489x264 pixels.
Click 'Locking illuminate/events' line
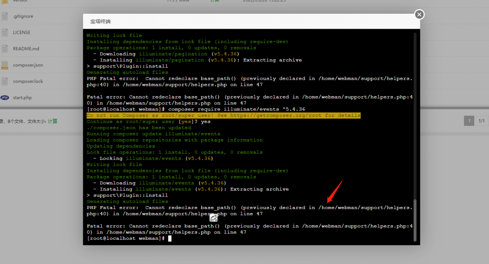point(153,158)
